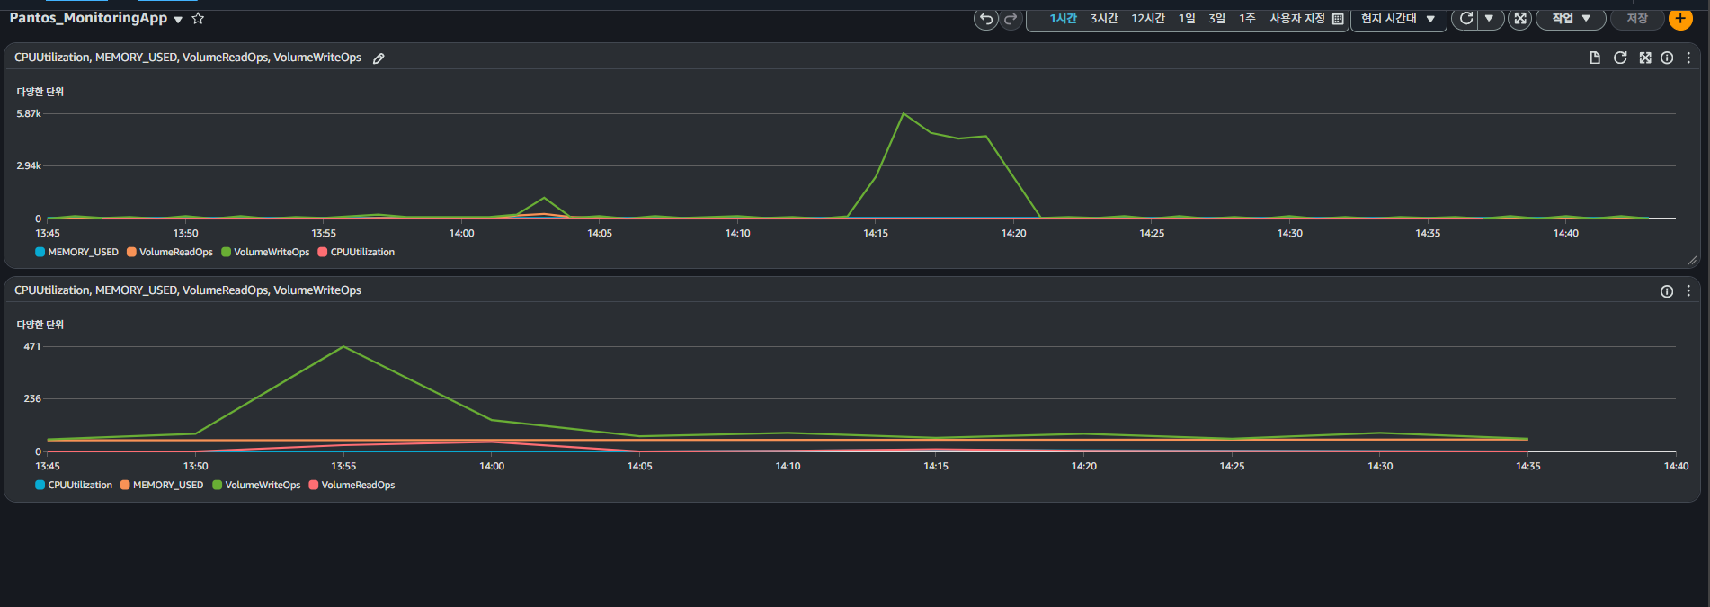Refresh the first widget
This screenshot has width=1710, height=607.
click(x=1620, y=58)
